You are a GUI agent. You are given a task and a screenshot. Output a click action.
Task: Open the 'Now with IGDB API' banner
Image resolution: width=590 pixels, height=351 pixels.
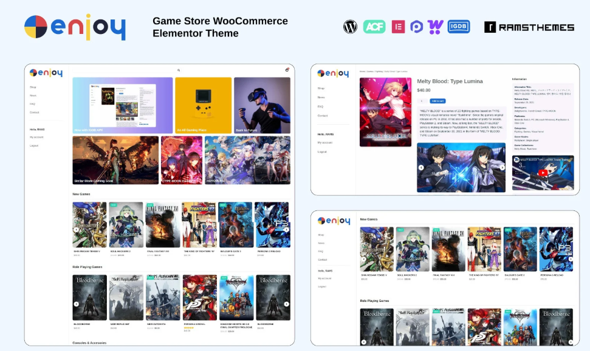click(123, 105)
